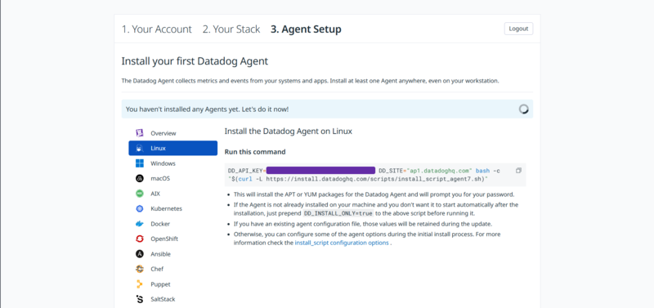Choose the OpenShift icon

tap(140, 239)
